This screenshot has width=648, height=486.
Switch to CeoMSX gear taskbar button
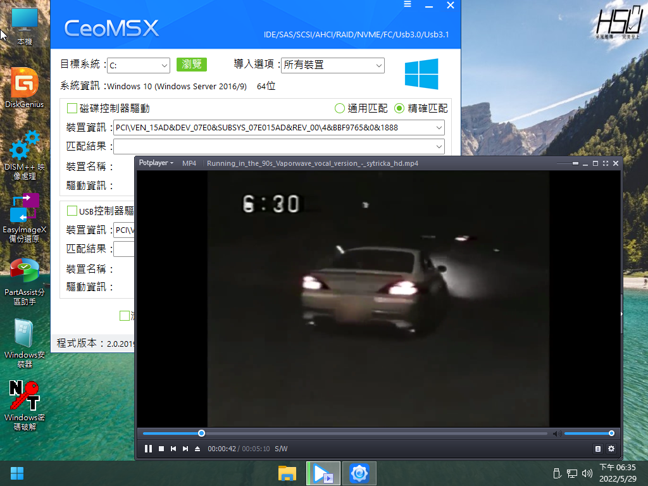[x=359, y=473]
